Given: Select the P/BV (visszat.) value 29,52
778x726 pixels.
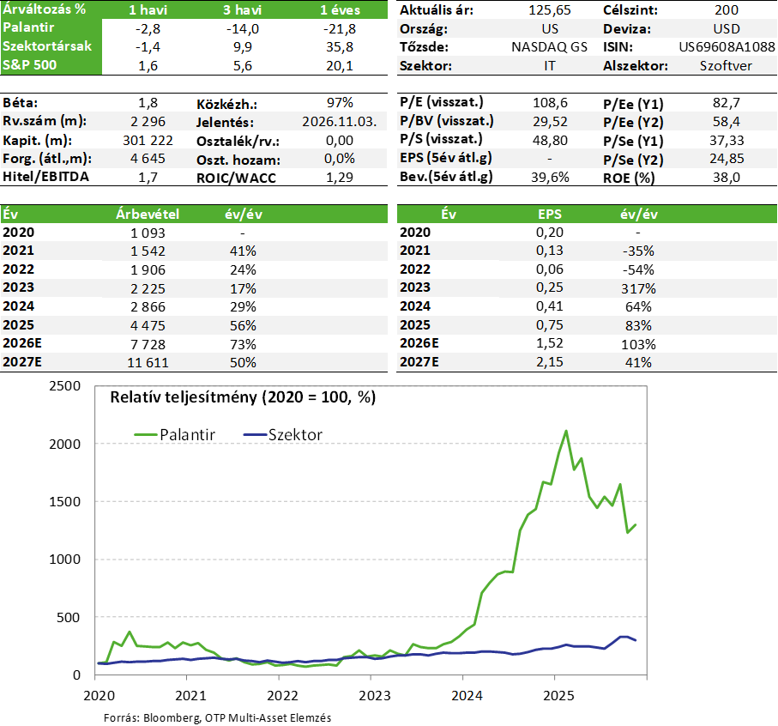Looking at the screenshot, I should [550, 122].
